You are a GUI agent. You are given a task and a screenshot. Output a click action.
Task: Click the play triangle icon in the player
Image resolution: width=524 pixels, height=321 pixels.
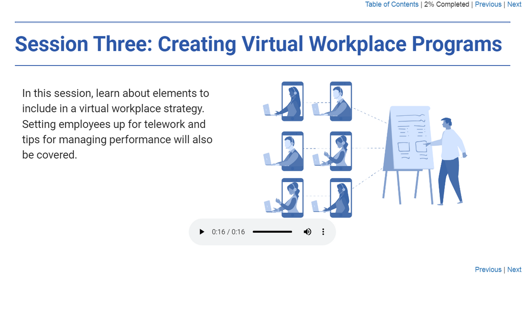tap(202, 231)
